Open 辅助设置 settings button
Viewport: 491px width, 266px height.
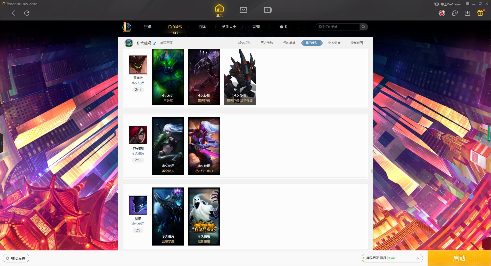[x=16, y=258]
